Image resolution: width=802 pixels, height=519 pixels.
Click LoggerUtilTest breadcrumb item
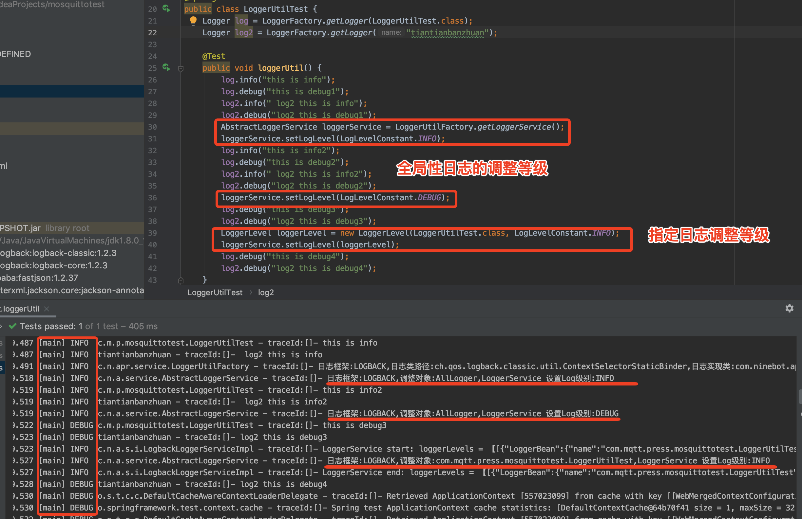tap(215, 293)
